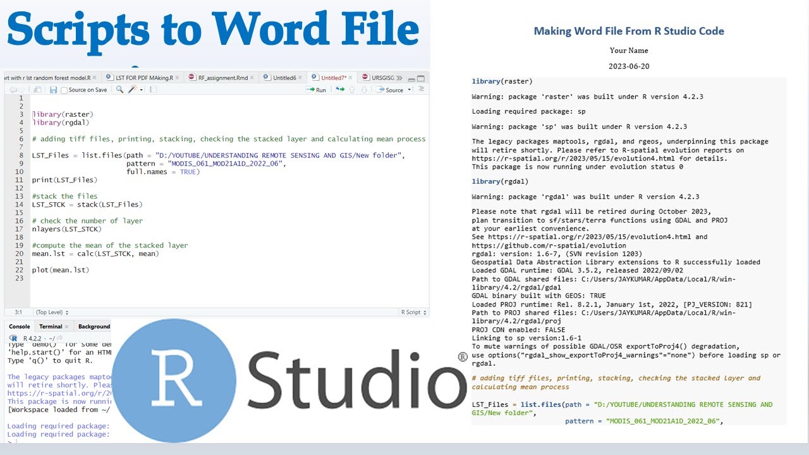The height and width of the screenshot is (455, 809).
Task: Switch to the LST FOR PDF MAking.R tab
Action: click(x=144, y=78)
